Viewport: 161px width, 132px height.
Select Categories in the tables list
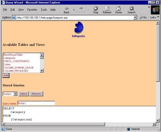point(9,58)
